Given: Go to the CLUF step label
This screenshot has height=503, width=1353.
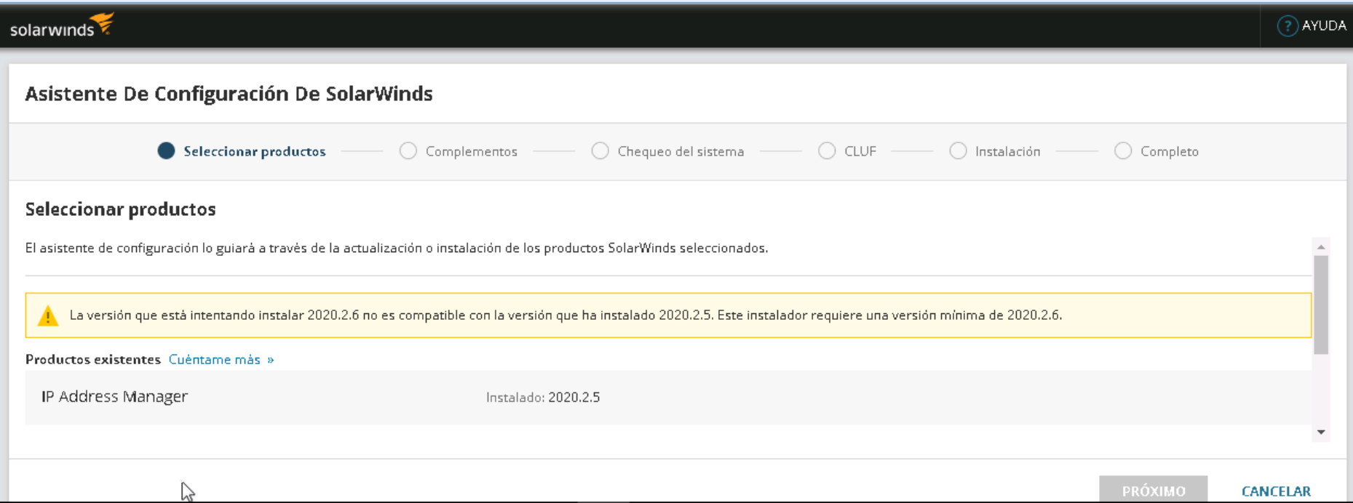Looking at the screenshot, I should click(x=860, y=151).
